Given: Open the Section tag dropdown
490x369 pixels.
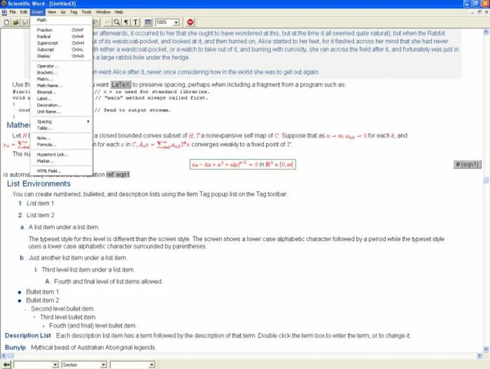Looking at the screenshot, I should pos(103,365).
